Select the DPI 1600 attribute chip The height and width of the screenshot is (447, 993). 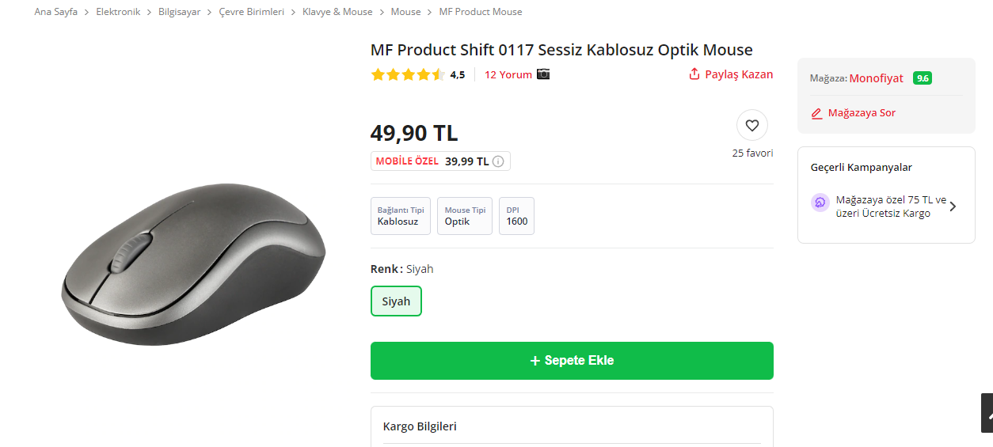516,216
